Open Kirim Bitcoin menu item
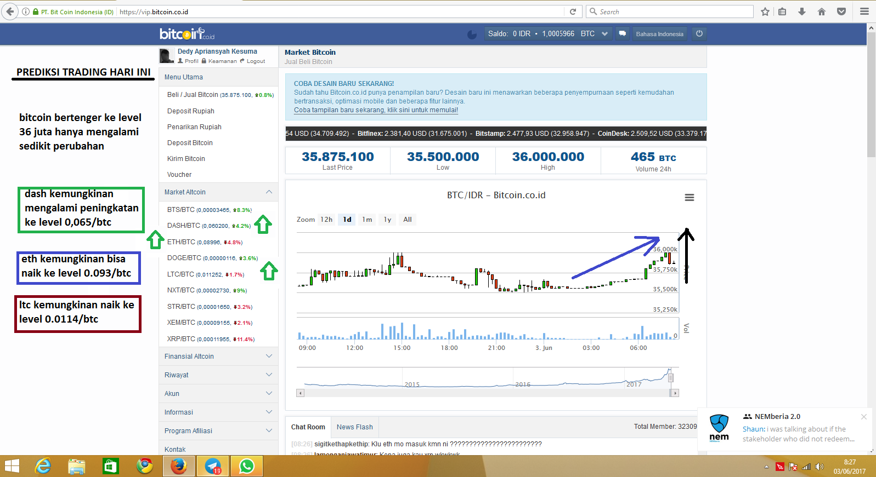This screenshot has height=477, width=876. [186, 159]
